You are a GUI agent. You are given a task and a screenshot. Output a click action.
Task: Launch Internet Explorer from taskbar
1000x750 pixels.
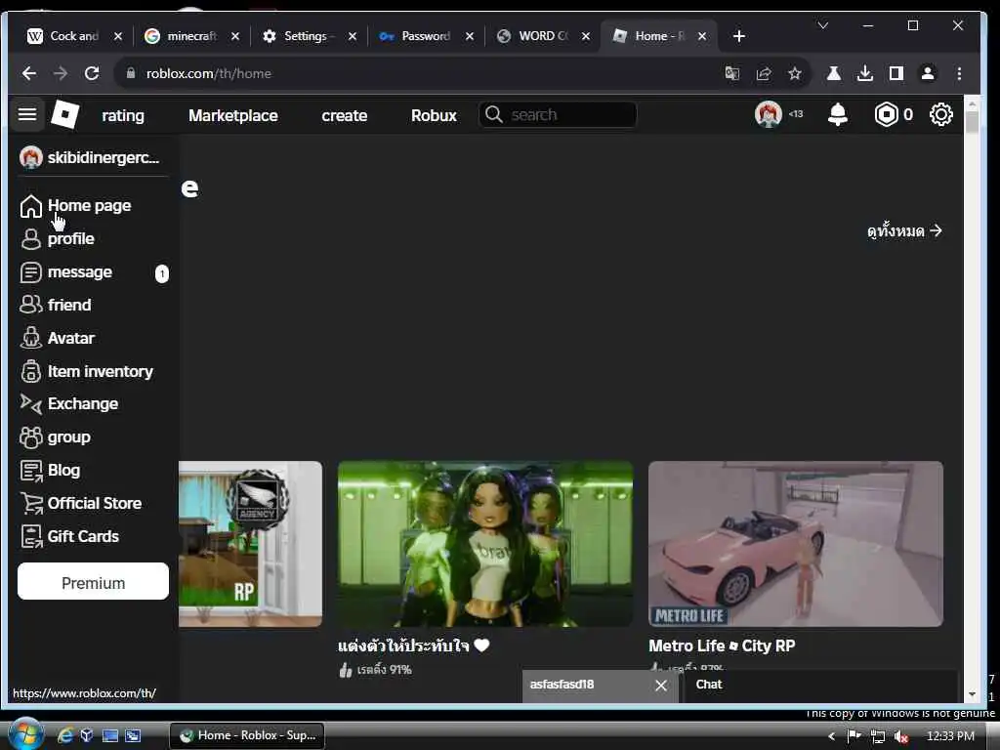pyautogui.click(x=65, y=736)
